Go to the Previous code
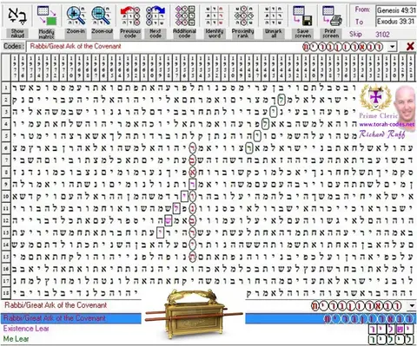This screenshot has width=417, height=346. [x=130, y=22]
